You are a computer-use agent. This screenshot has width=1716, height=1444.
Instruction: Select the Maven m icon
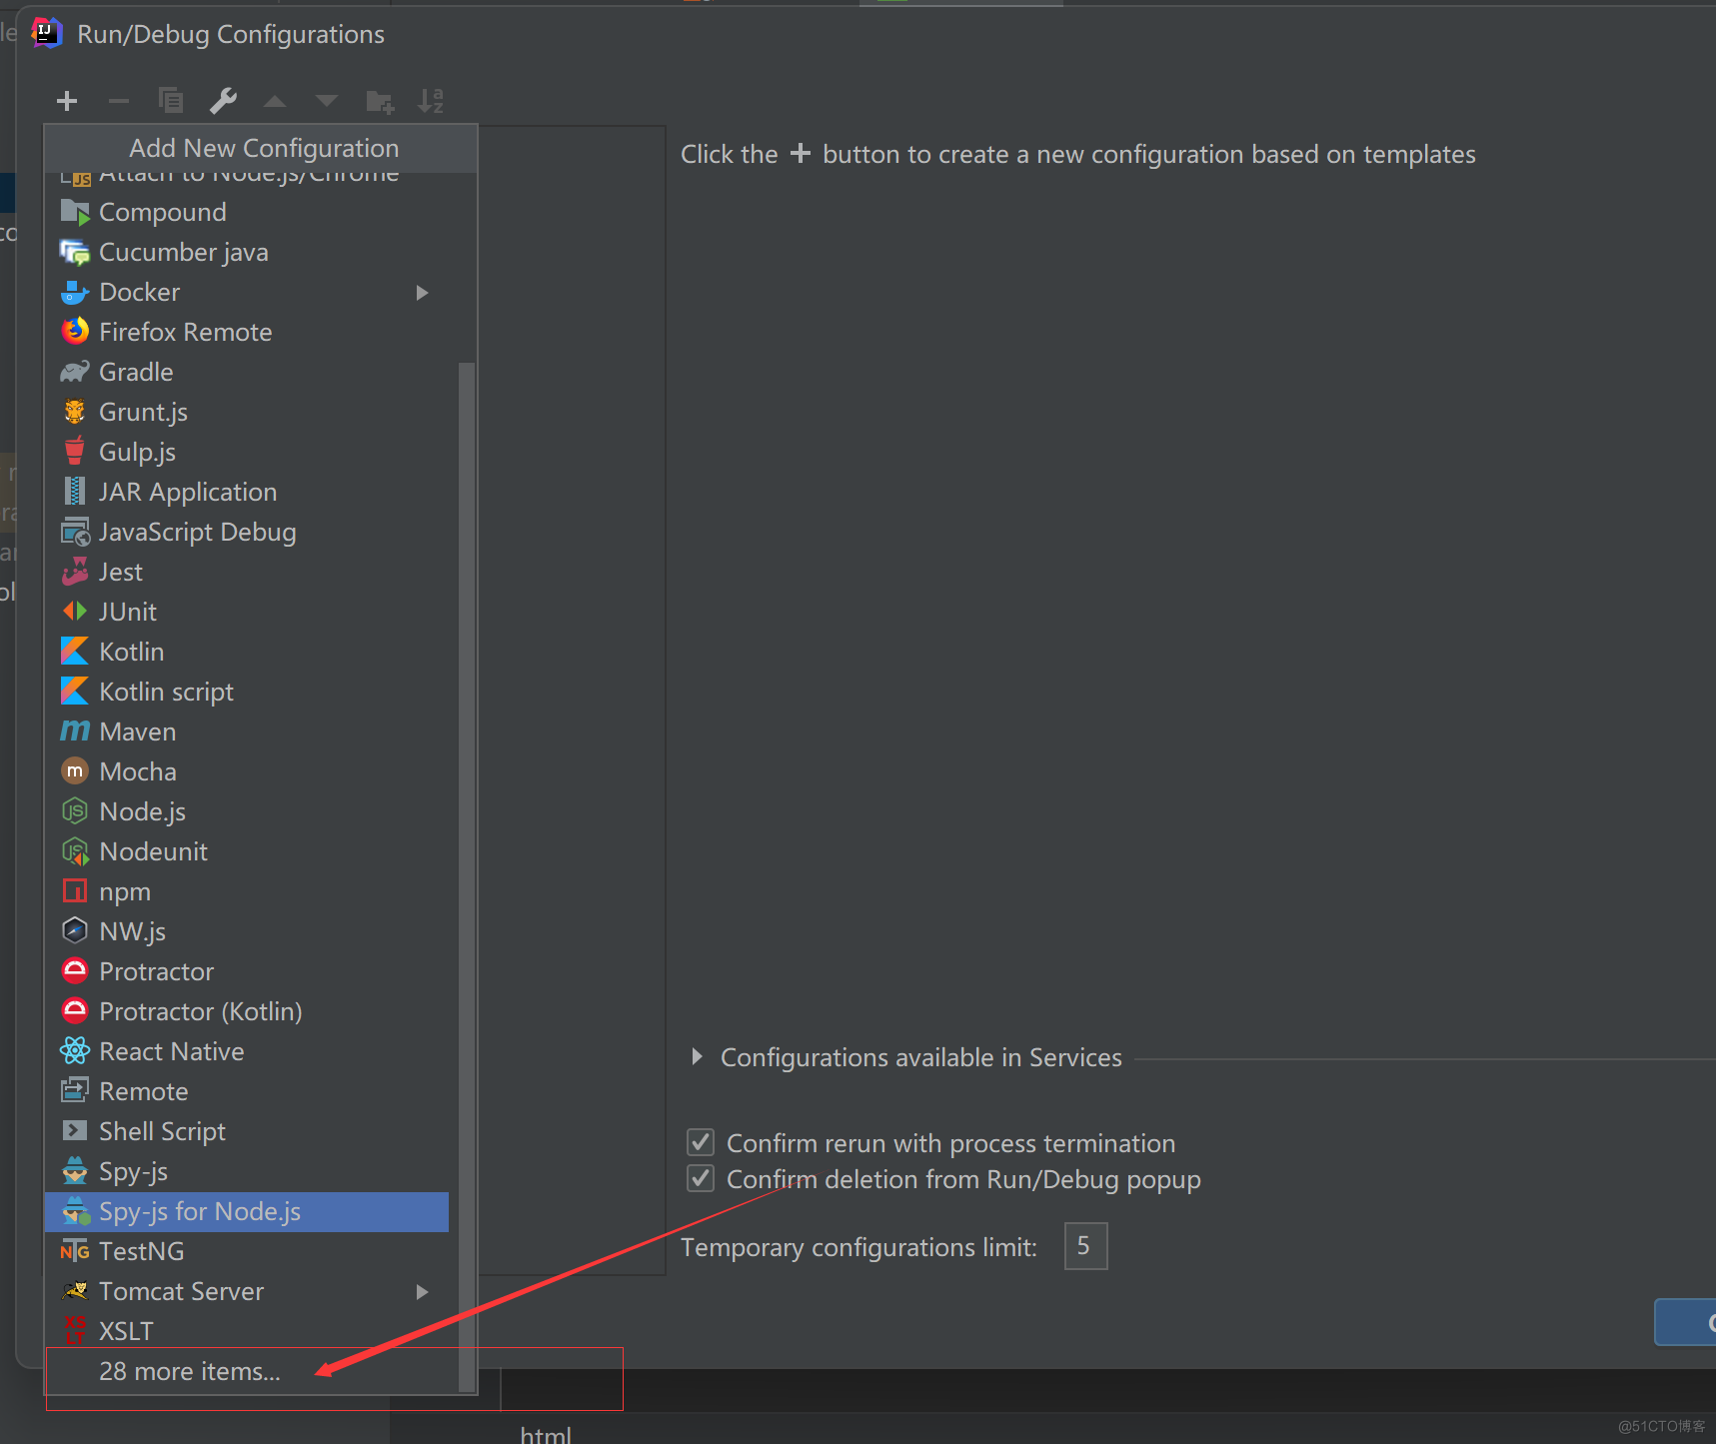[x=75, y=731]
